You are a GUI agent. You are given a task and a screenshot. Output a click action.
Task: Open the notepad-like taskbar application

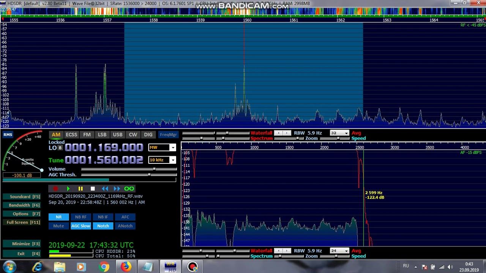tap(147, 267)
